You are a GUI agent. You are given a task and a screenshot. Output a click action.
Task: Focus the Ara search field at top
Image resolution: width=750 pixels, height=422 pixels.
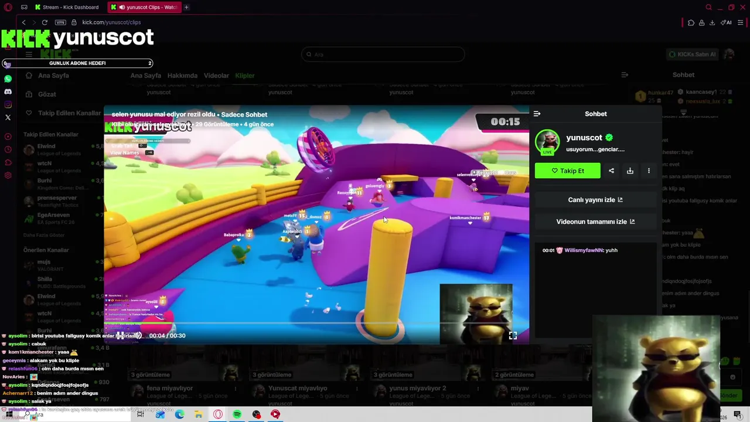383,55
